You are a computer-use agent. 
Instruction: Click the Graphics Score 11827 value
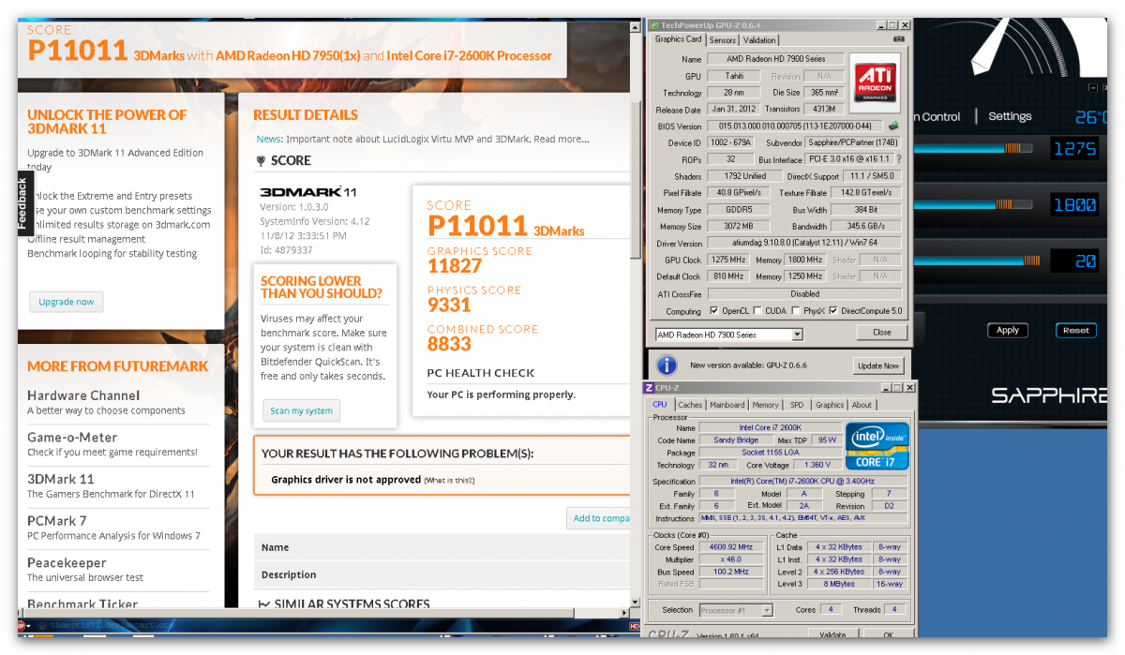click(455, 266)
